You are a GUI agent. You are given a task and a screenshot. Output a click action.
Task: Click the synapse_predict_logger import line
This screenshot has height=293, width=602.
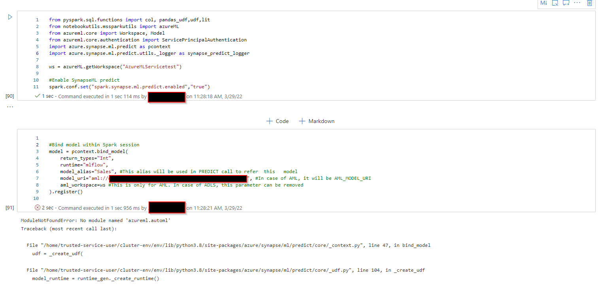click(149, 53)
